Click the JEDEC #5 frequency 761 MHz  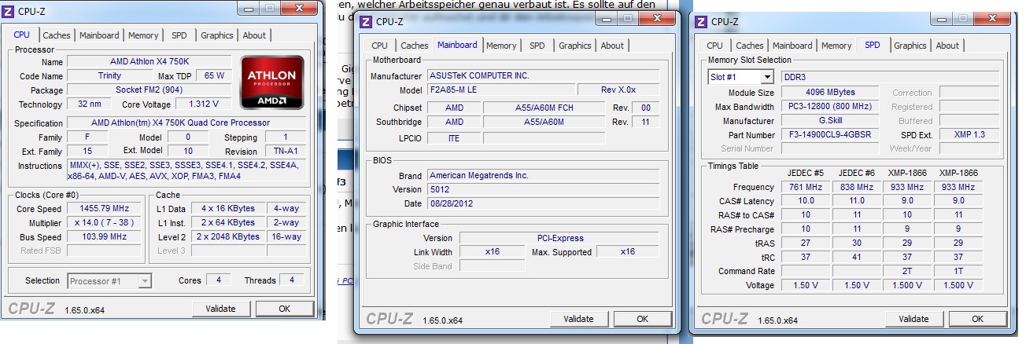(x=804, y=187)
